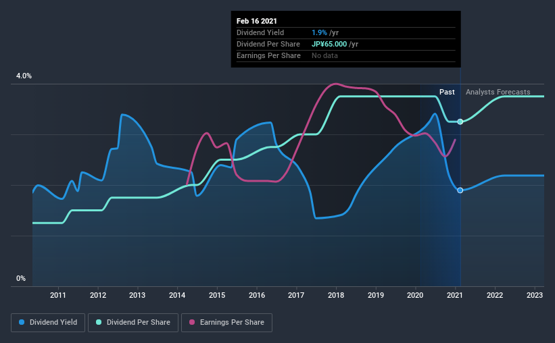Viewport: 555px width, 343px height.
Task: Click the Analysts Forecasts label
Action: [x=498, y=92]
